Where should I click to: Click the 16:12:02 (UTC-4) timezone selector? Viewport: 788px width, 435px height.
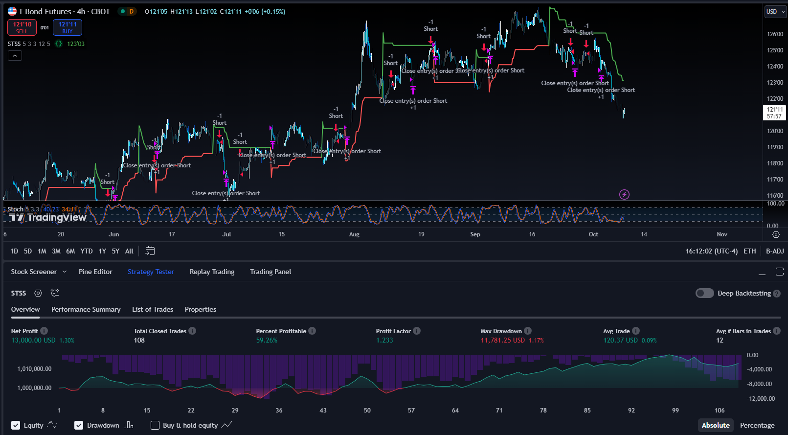click(711, 251)
